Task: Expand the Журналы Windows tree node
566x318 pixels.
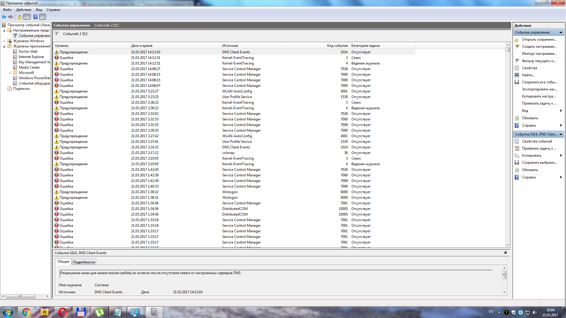Action: [x=4, y=41]
